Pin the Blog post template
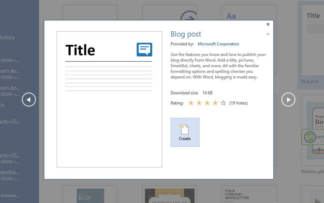This screenshot has width=324, height=203. tap(268, 34)
